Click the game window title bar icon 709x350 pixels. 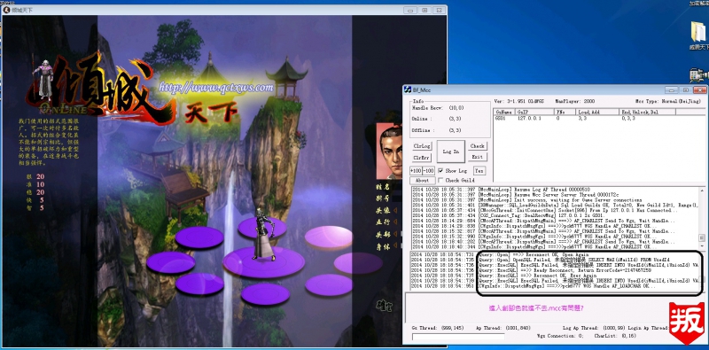(x=7, y=10)
